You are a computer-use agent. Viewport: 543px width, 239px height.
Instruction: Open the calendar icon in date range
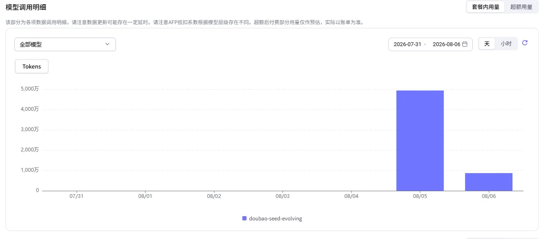[465, 44]
